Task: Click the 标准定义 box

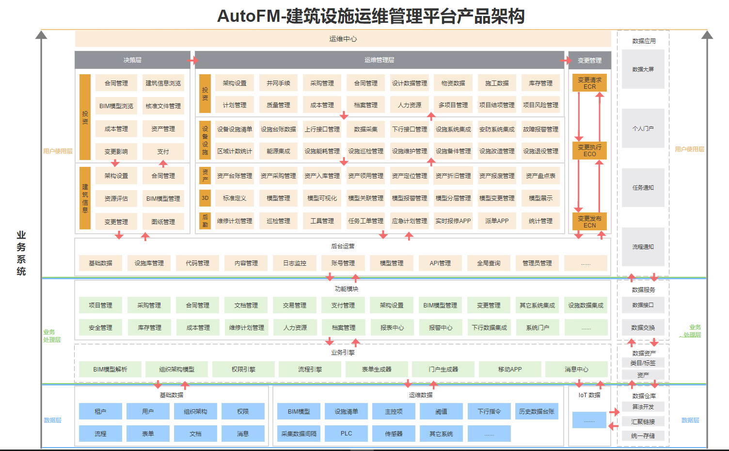Action: click(x=235, y=198)
